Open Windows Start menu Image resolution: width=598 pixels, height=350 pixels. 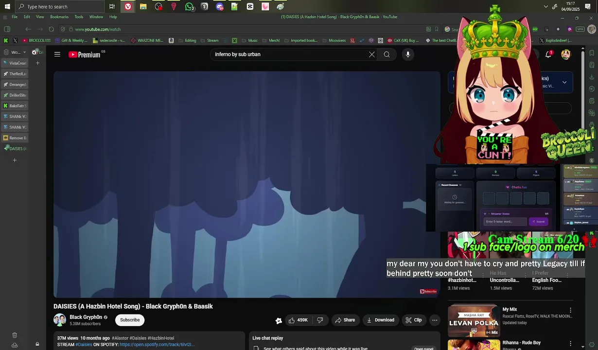point(7,6)
